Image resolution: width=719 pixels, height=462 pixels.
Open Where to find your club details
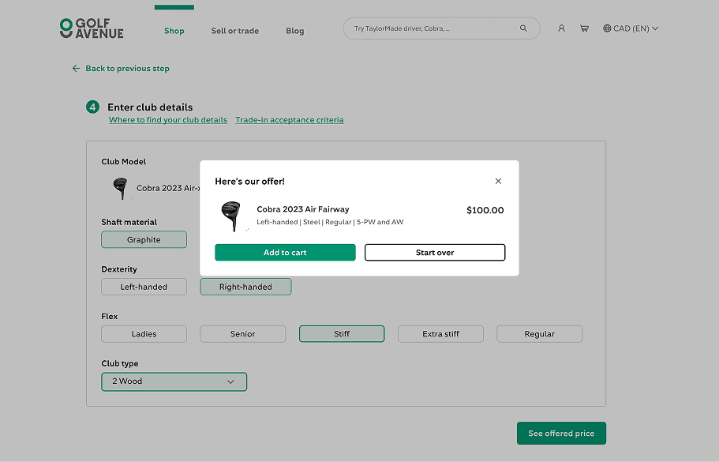click(x=168, y=120)
